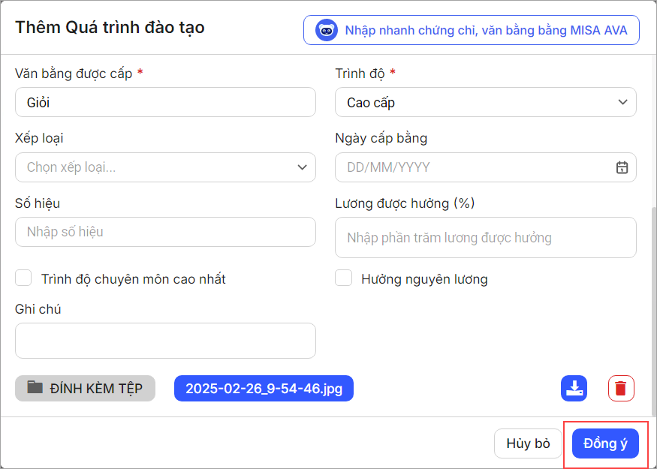Click the calendar icon in Ngày cấp bằng

(622, 167)
